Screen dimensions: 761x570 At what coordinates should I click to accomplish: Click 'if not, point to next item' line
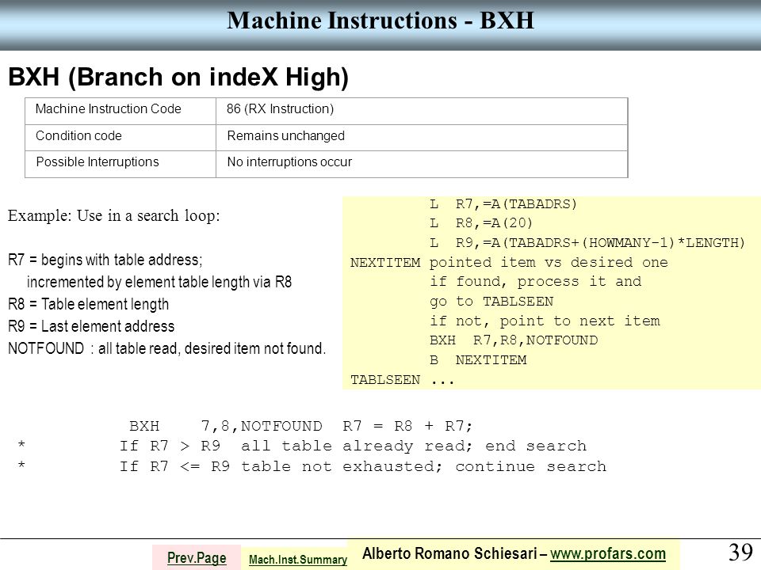545,321
